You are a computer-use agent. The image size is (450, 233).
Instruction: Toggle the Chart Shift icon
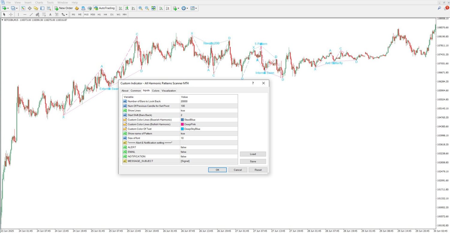(x=167, y=8)
